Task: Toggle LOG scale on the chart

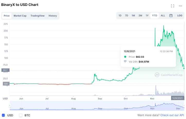Action: point(180,15)
